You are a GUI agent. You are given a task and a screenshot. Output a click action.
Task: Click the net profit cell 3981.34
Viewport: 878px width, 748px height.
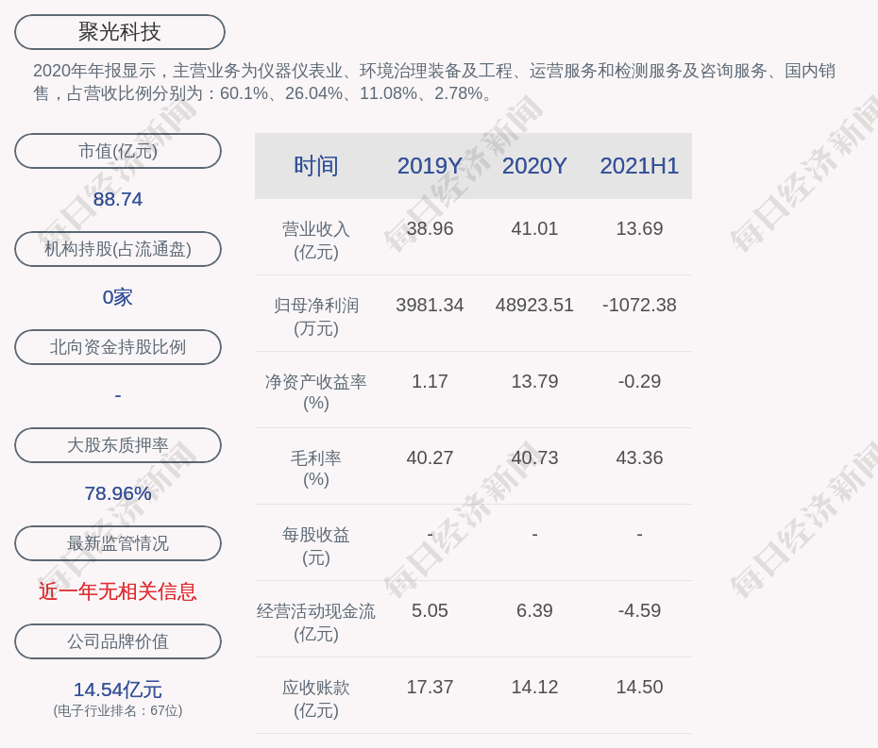(430, 305)
